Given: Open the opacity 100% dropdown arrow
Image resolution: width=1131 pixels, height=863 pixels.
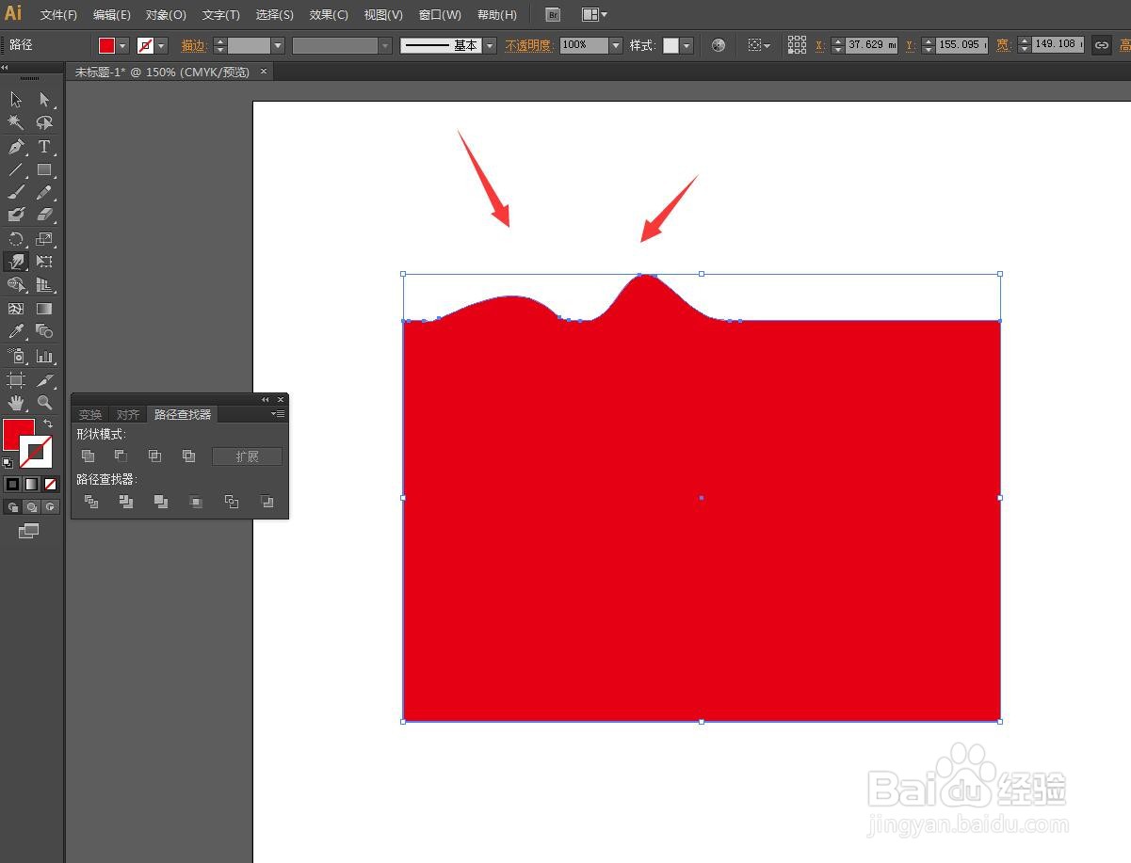Looking at the screenshot, I should (x=616, y=45).
